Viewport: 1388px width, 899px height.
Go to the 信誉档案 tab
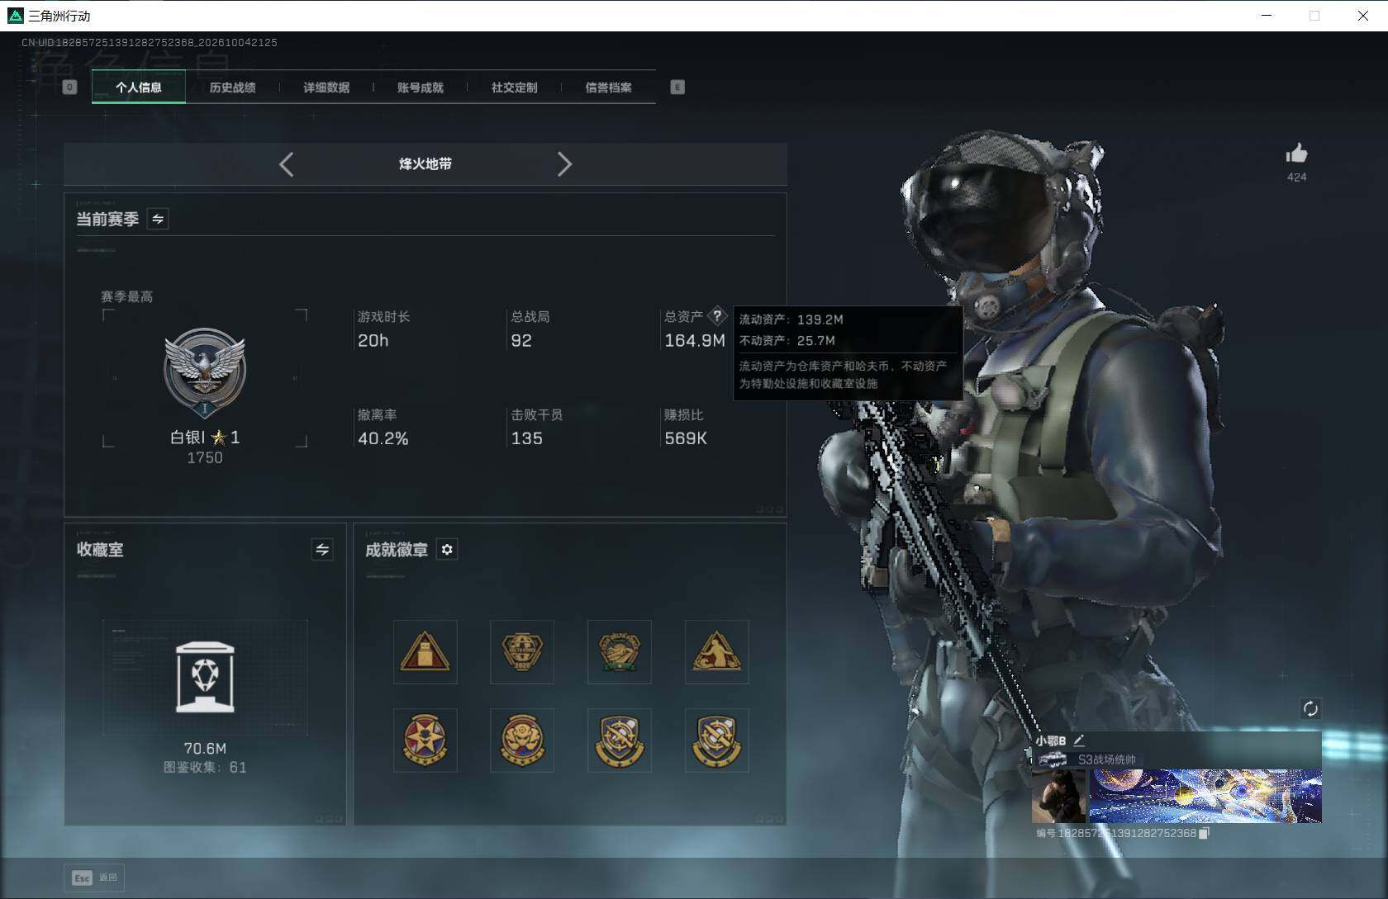pos(608,88)
